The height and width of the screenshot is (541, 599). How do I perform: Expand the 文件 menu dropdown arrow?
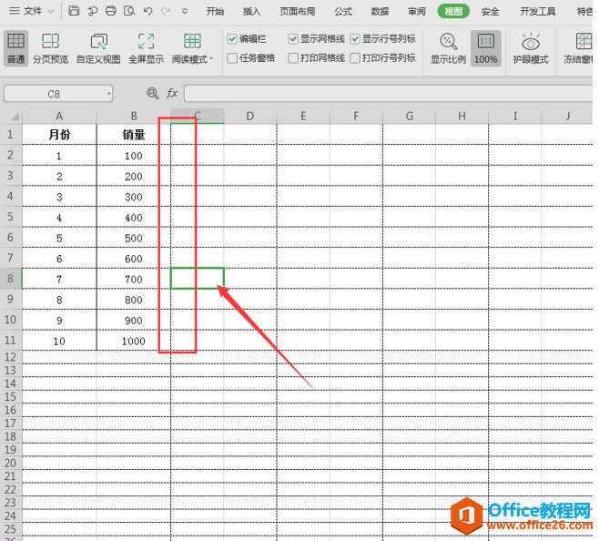pos(51,12)
